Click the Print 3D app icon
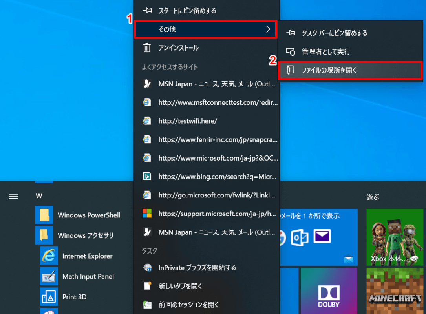Screen dimensions: 426x314 [49, 297]
